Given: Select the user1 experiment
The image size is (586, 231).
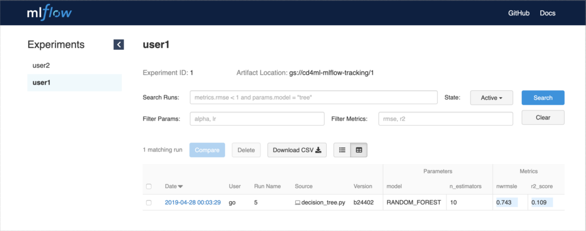Looking at the screenshot, I should click(x=74, y=82).
